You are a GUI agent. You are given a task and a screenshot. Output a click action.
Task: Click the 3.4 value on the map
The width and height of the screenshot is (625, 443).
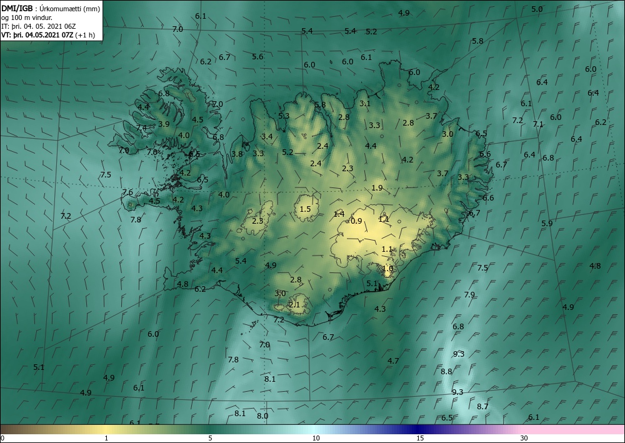(x=267, y=137)
